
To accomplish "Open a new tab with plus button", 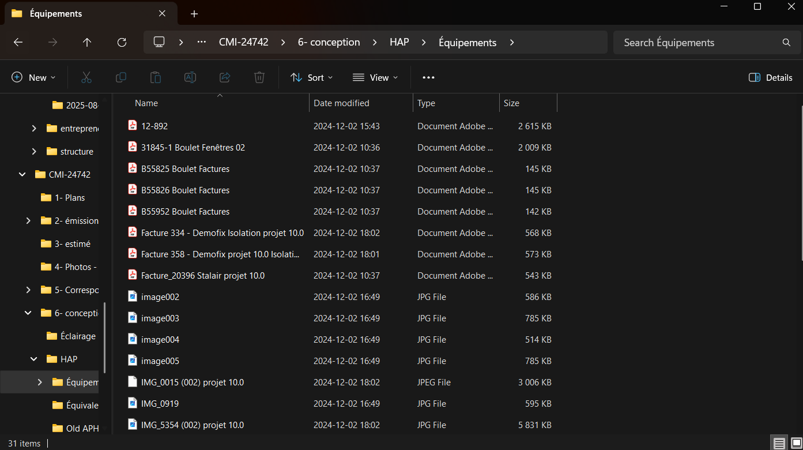I will click(194, 14).
